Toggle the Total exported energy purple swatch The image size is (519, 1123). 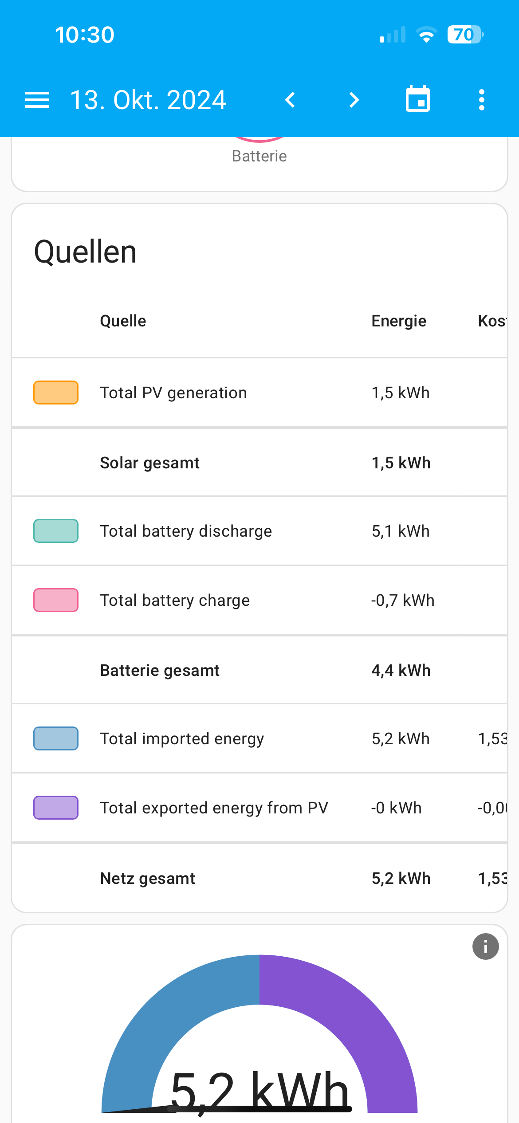(56, 808)
